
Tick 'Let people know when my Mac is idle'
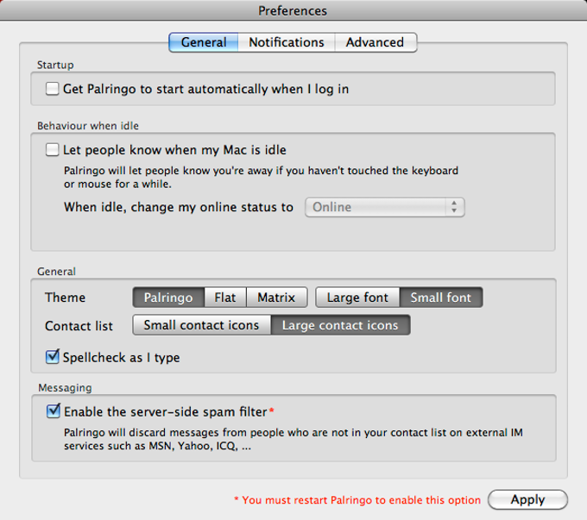tap(52, 150)
